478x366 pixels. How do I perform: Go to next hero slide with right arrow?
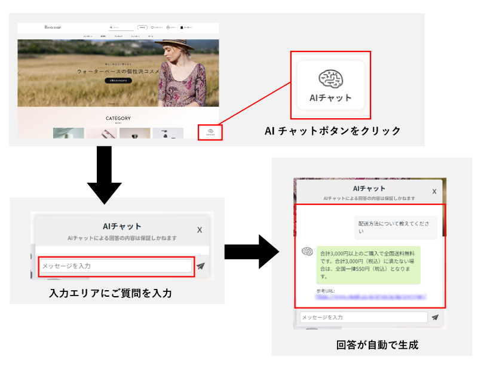(x=216, y=73)
